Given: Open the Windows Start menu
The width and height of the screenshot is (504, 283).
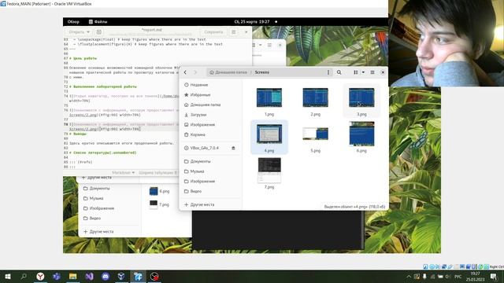Looking at the screenshot, I should (7, 276).
